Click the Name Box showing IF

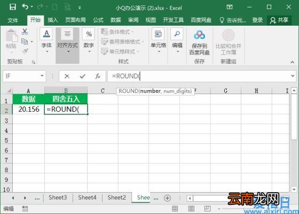21,76
